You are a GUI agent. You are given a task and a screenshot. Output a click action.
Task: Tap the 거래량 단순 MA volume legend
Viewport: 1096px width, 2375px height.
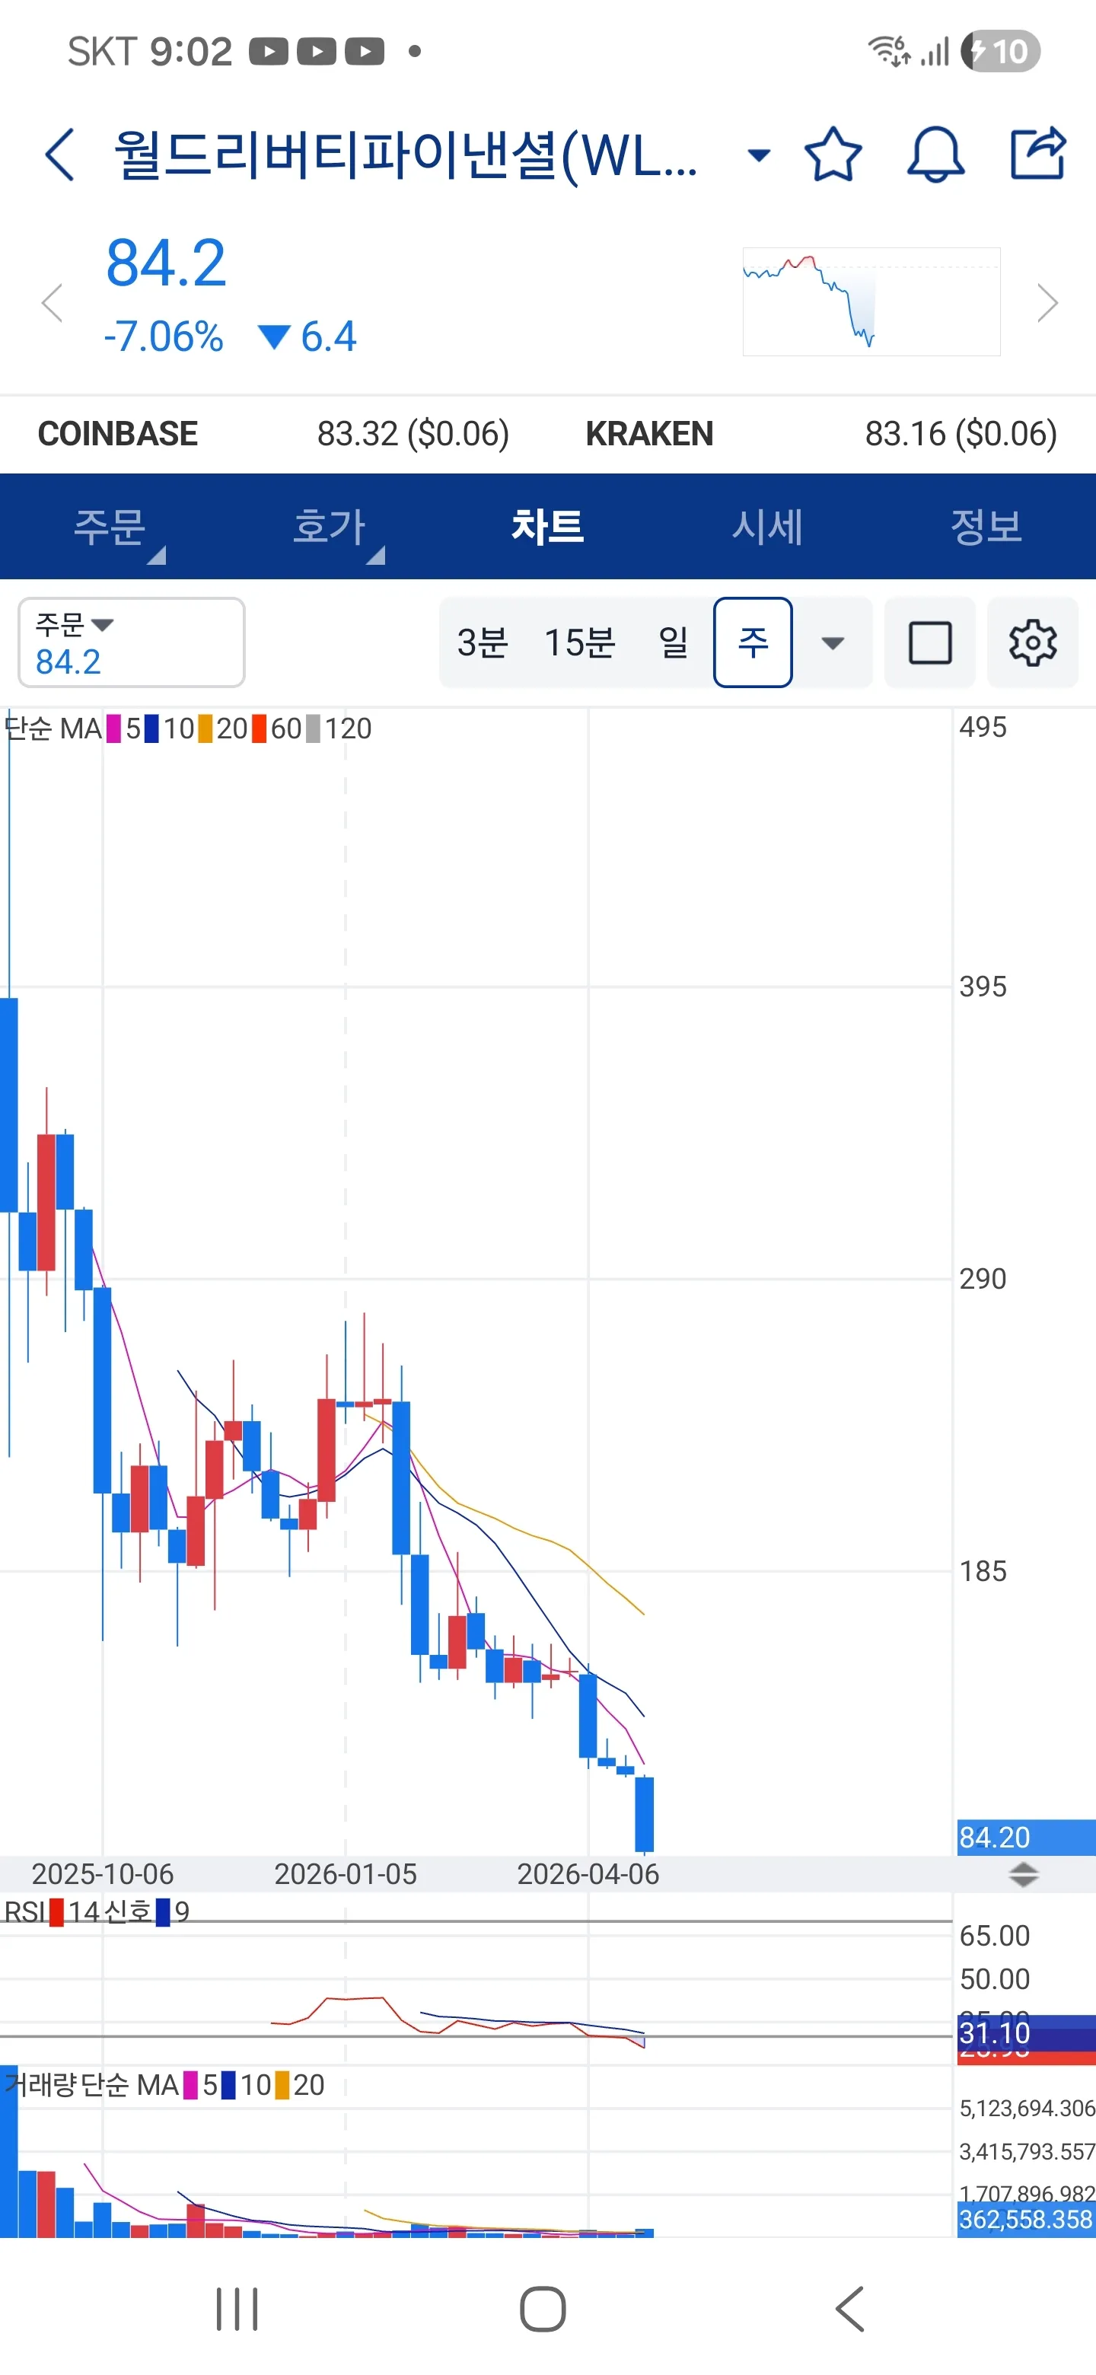(x=91, y=2084)
